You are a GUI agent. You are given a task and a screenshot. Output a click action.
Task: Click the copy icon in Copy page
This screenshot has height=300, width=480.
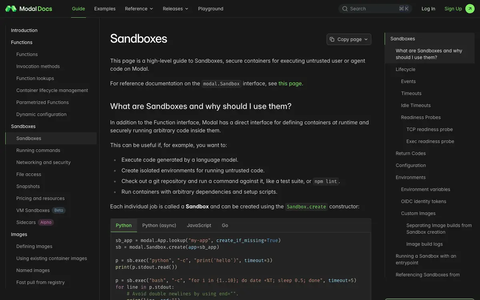coord(332,39)
